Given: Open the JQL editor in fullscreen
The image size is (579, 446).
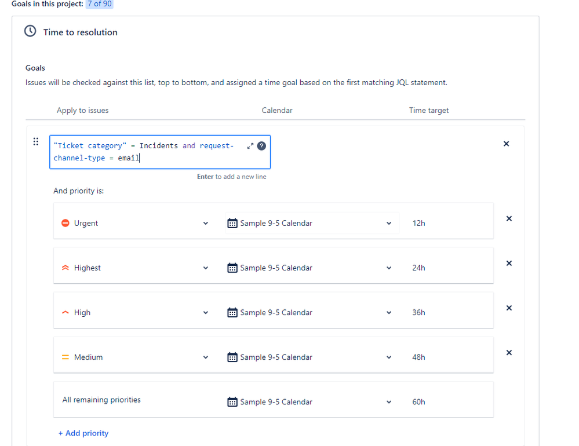Looking at the screenshot, I should click(250, 147).
